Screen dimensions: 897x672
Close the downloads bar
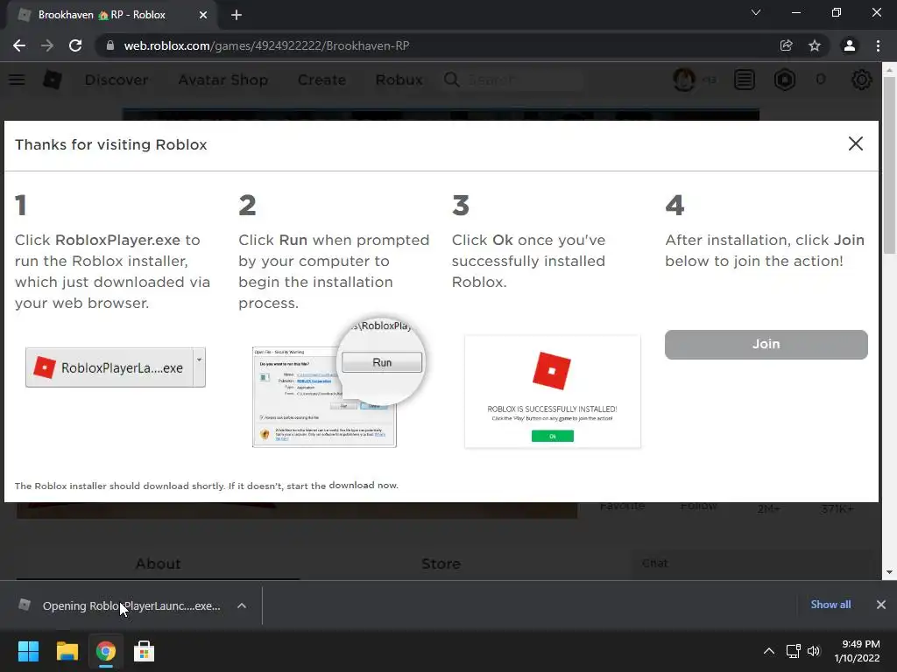click(881, 605)
